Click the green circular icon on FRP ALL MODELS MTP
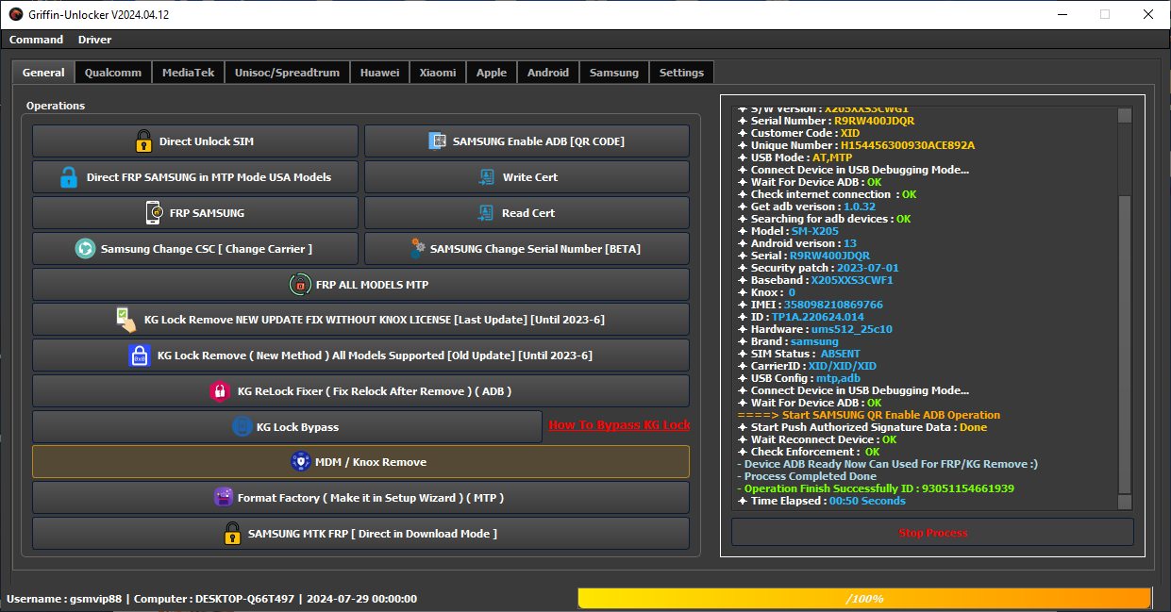 (x=299, y=285)
